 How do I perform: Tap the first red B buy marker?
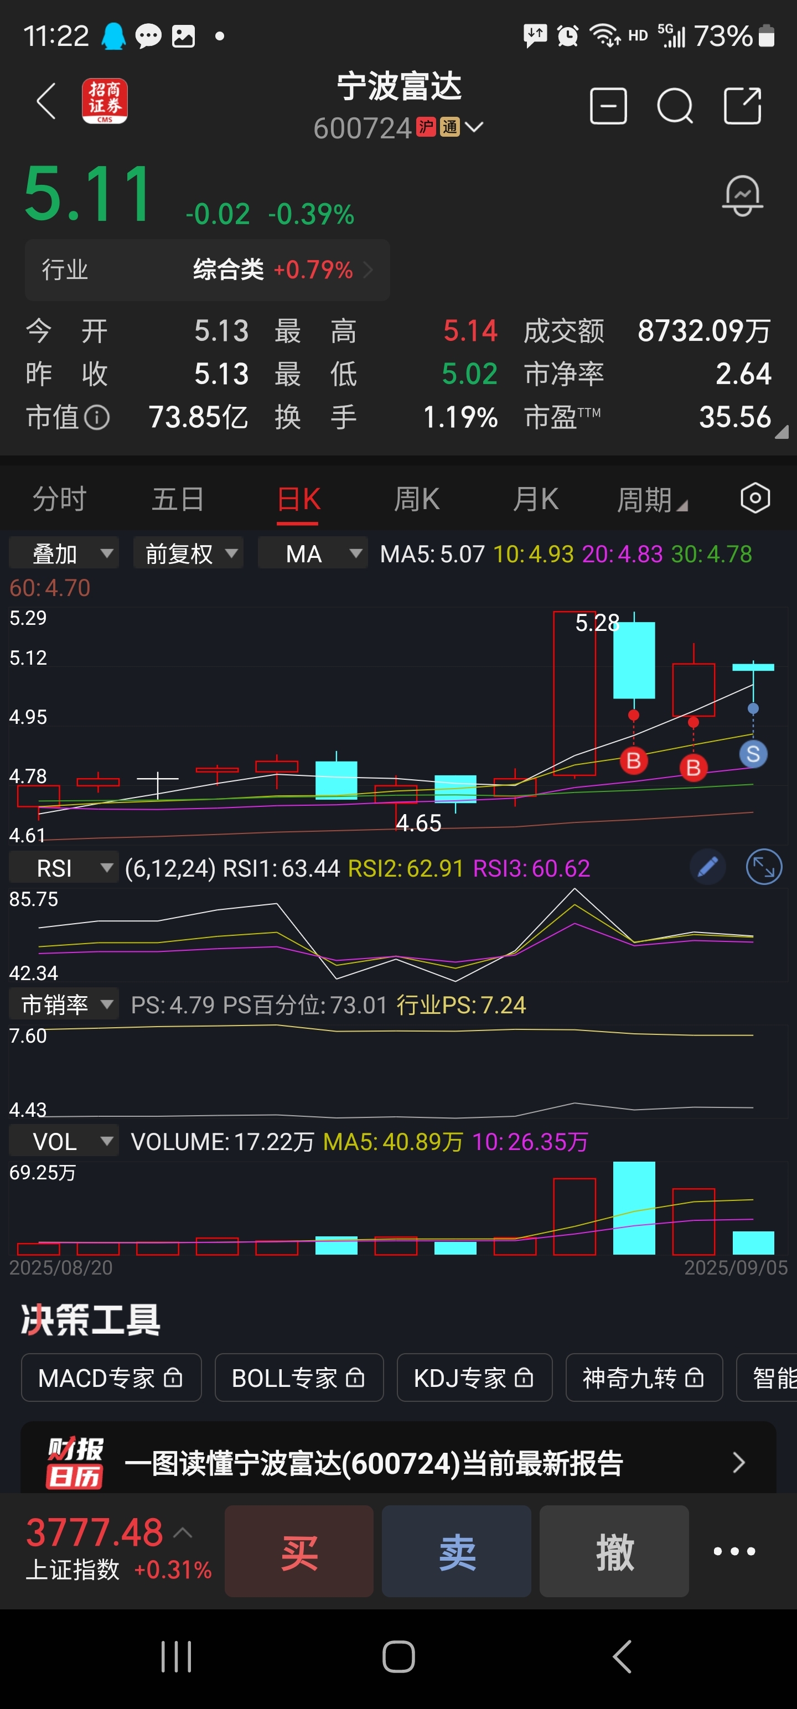634,760
